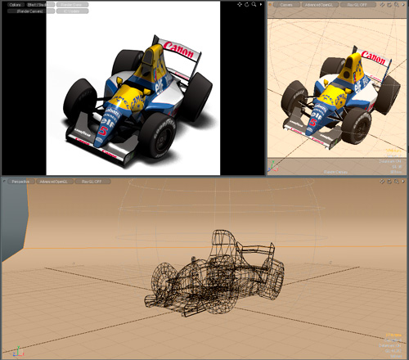Click the pan/move icon in render preview
This screenshot has height=360, width=409.
[x=240, y=4]
